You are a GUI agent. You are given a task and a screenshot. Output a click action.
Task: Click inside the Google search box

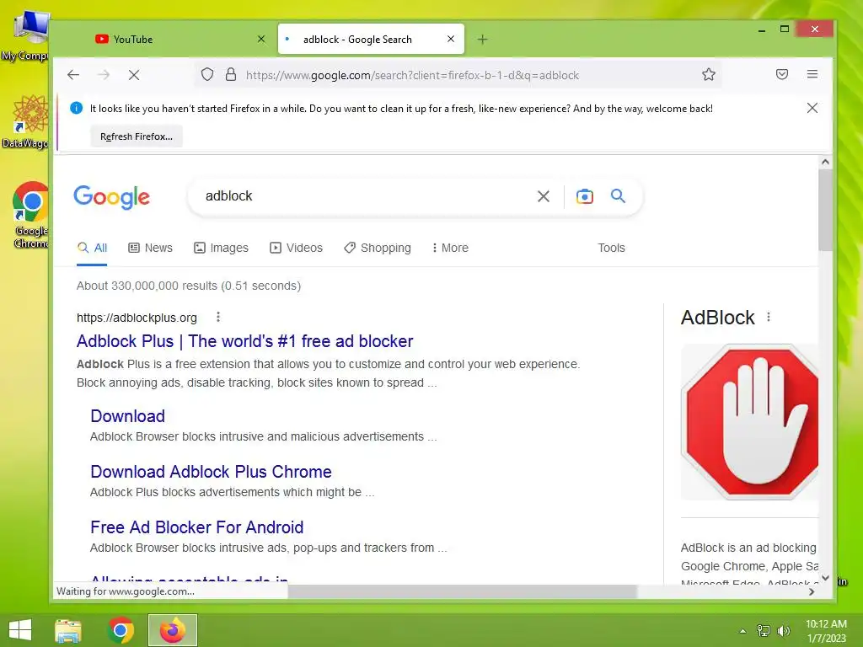click(363, 195)
